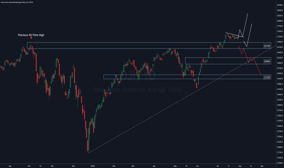Click the 21750.0 price axis label
284x168 pixels.
(280, 152)
